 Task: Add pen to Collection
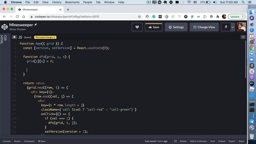click(198, 141)
